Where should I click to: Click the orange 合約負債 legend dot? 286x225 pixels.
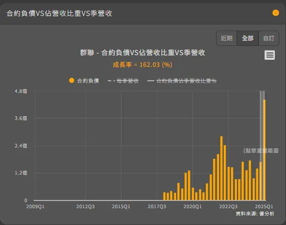pos(71,81)
